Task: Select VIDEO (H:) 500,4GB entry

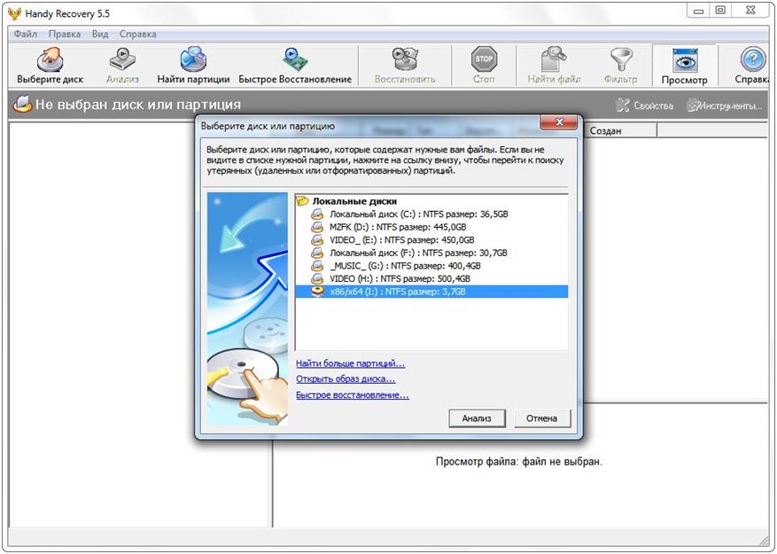Action: (x=400, y=278)
